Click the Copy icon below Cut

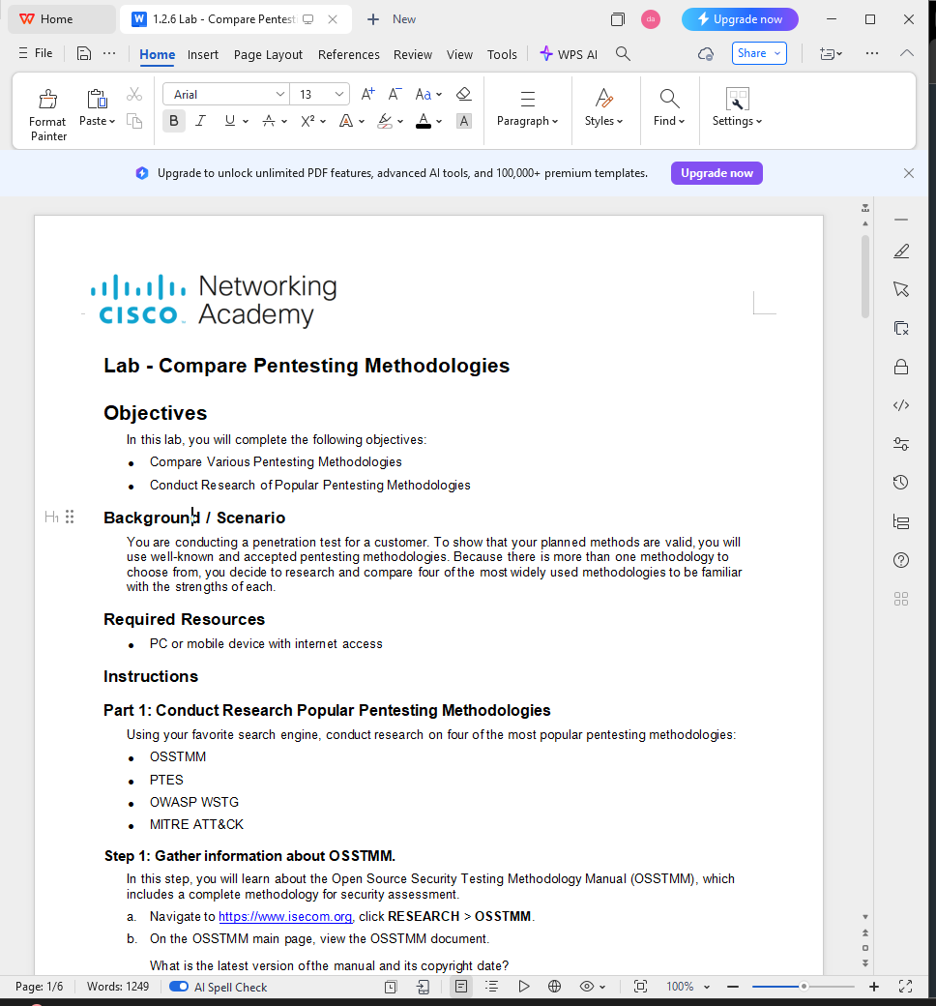(134, 121)
